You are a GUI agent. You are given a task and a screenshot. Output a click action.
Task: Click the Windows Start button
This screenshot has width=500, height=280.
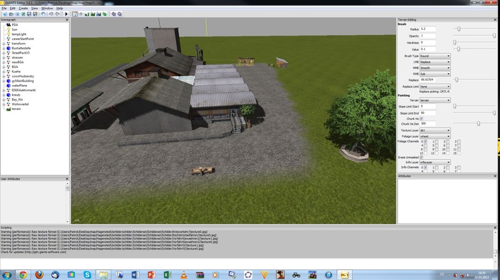6,274
